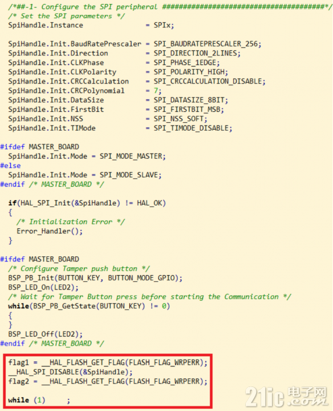Click the SPI_MODE_SLAVE assignment
This screenshot has width=333, height=411.
coord(85,175)
